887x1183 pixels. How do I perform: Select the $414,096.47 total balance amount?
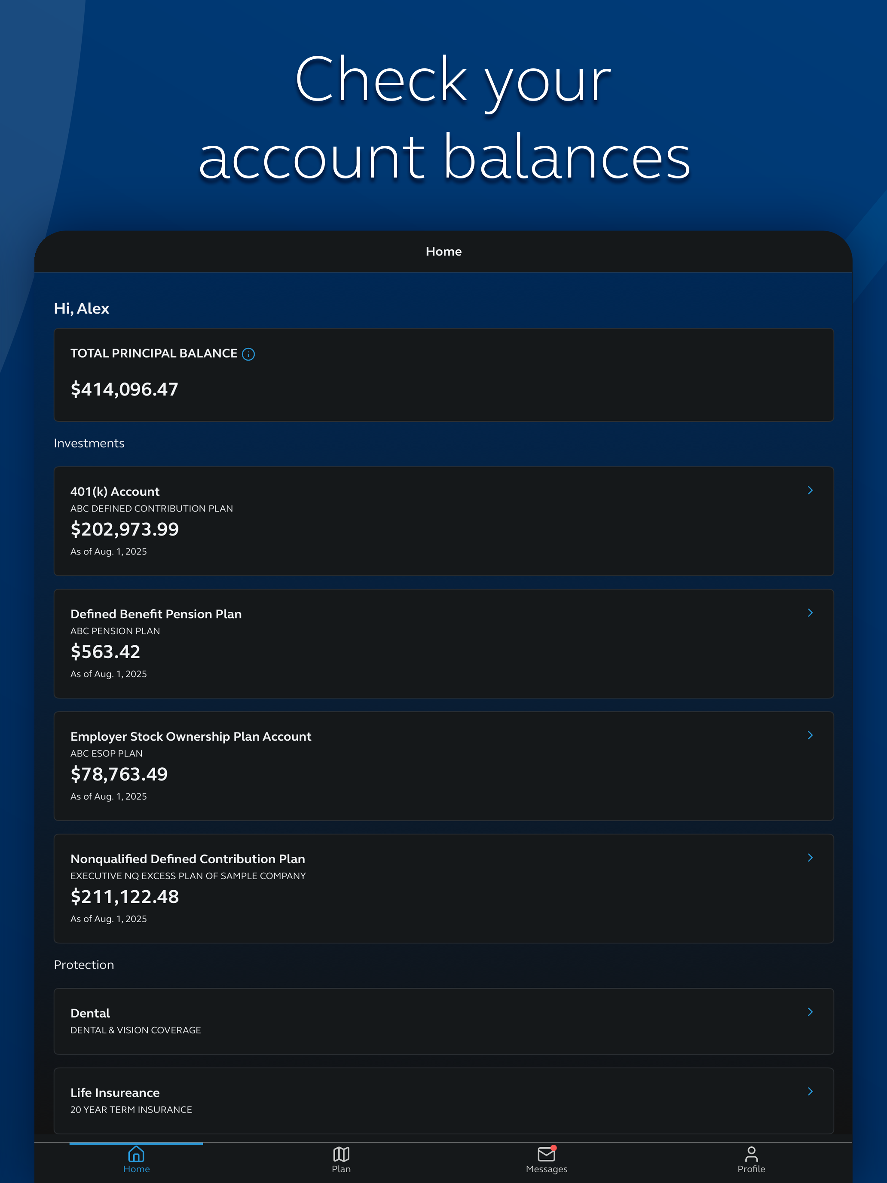pyautogui.click(x=124, y=389)
